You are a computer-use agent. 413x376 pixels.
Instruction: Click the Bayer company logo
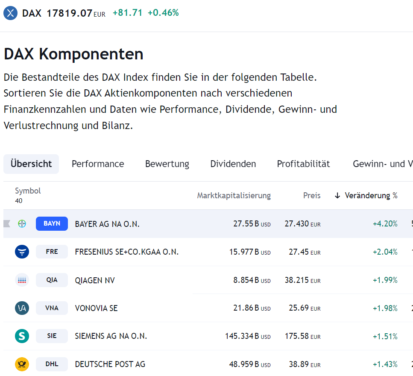click(x=22, y=223)
